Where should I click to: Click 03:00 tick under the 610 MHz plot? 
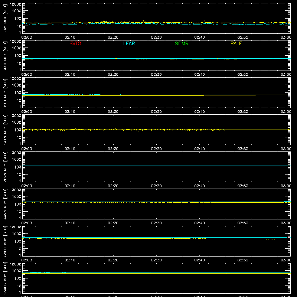[286, 112]
